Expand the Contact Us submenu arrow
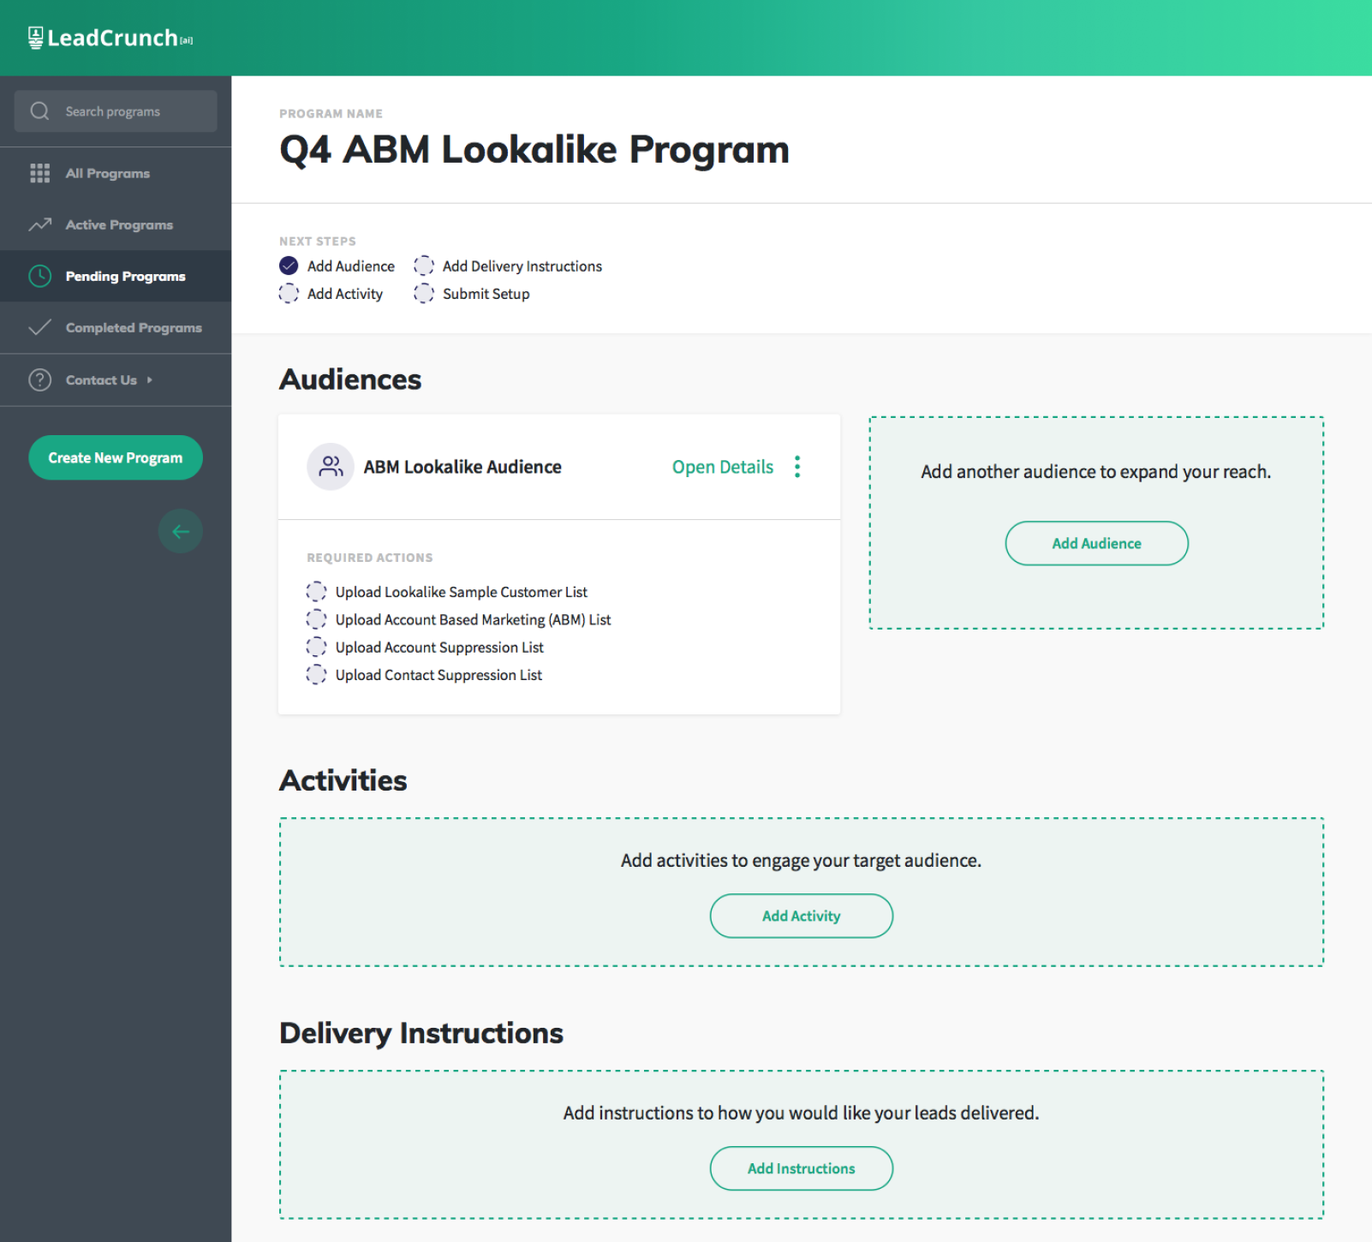The width and height of the screenshot is (1372, 1242). [149, 380]
